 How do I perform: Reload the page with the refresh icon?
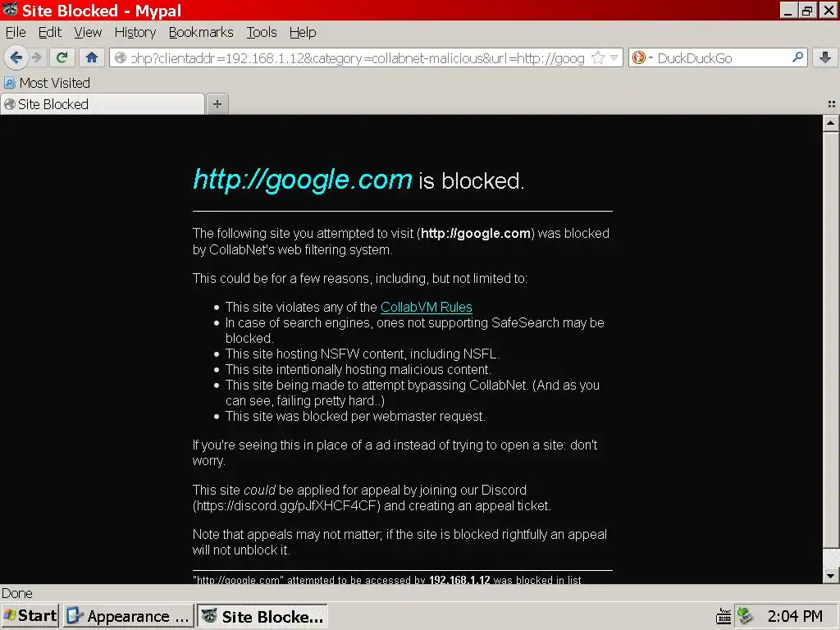(x=62, y=57)
